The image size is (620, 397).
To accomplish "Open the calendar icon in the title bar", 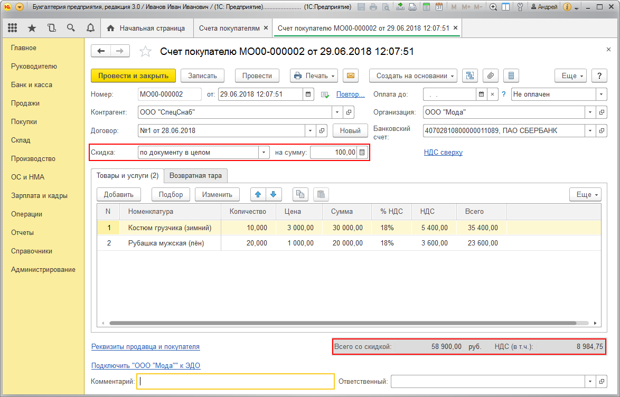I will [439, 7].
